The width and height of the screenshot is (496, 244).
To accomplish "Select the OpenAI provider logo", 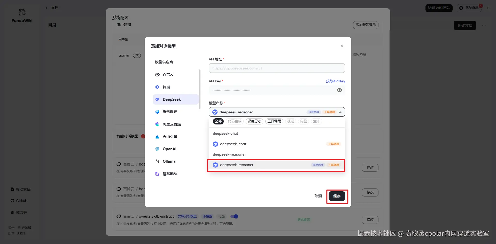I will [x=157, y=149].
